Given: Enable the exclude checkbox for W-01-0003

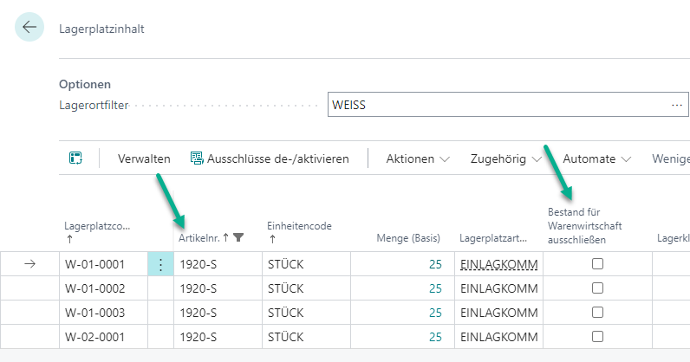Looking at the screenshot, I should tap(597, 312).
